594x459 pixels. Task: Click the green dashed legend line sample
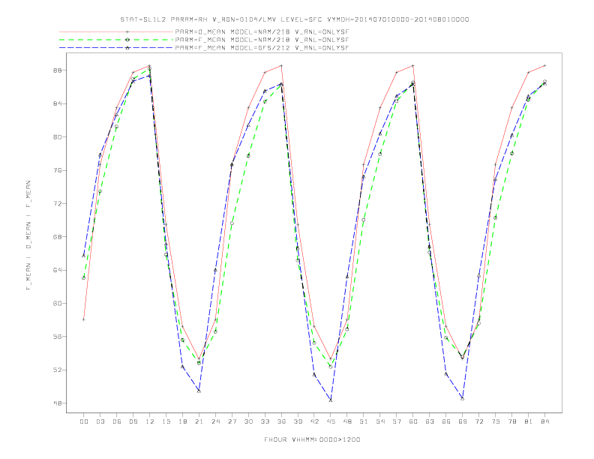pos(116,40)
